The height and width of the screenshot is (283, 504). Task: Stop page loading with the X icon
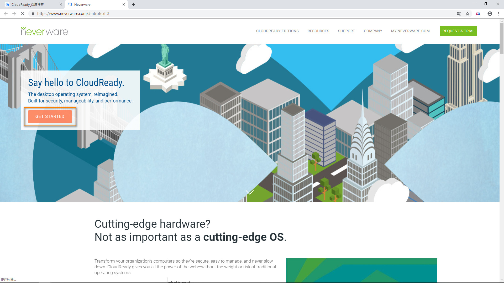coord(23,14)
